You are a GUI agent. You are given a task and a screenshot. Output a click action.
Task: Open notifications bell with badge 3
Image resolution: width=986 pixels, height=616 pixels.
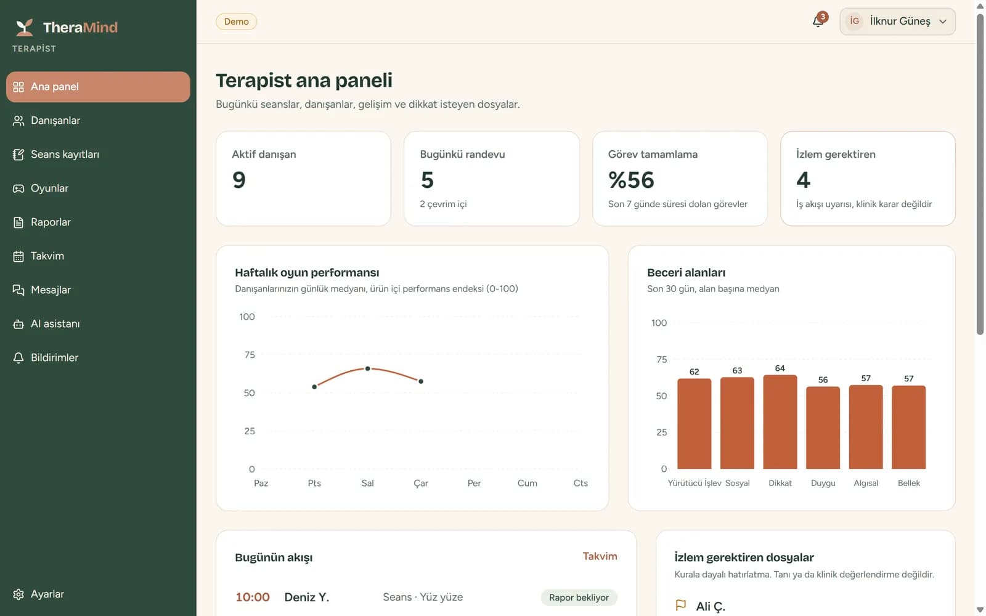[x=818, y=22]
